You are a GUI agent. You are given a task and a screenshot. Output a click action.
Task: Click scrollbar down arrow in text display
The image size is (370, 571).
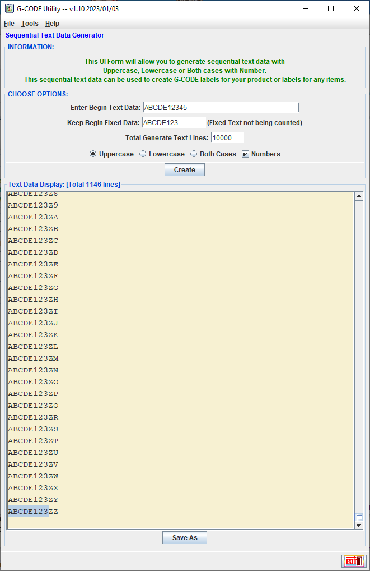(359, 525)
